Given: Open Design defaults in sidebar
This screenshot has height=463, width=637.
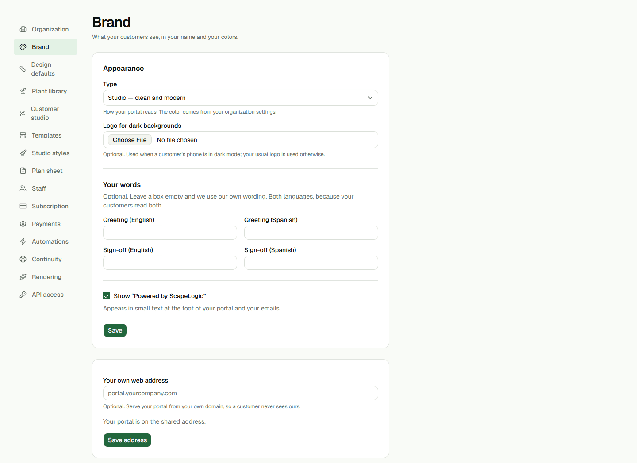Looking at the screenshot, I should tap(46, 69).
